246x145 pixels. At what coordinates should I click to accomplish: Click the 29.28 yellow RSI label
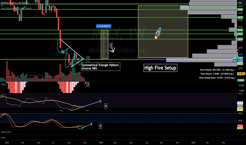pos(240,109)
